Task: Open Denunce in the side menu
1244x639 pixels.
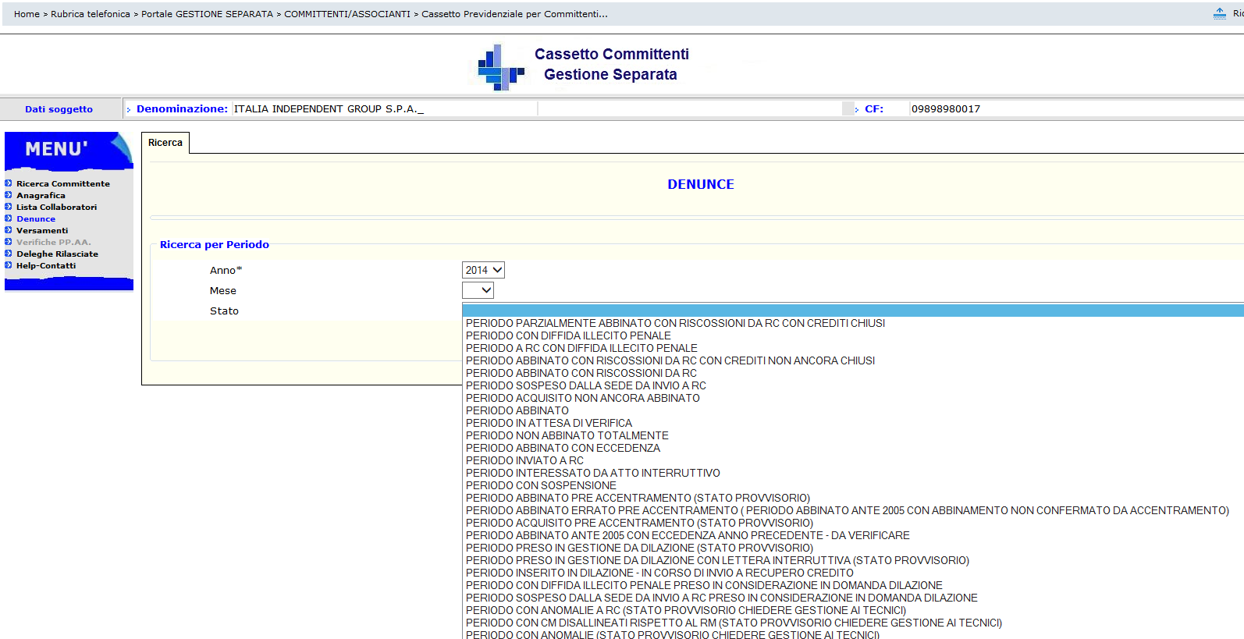Action: pos(36,219)
